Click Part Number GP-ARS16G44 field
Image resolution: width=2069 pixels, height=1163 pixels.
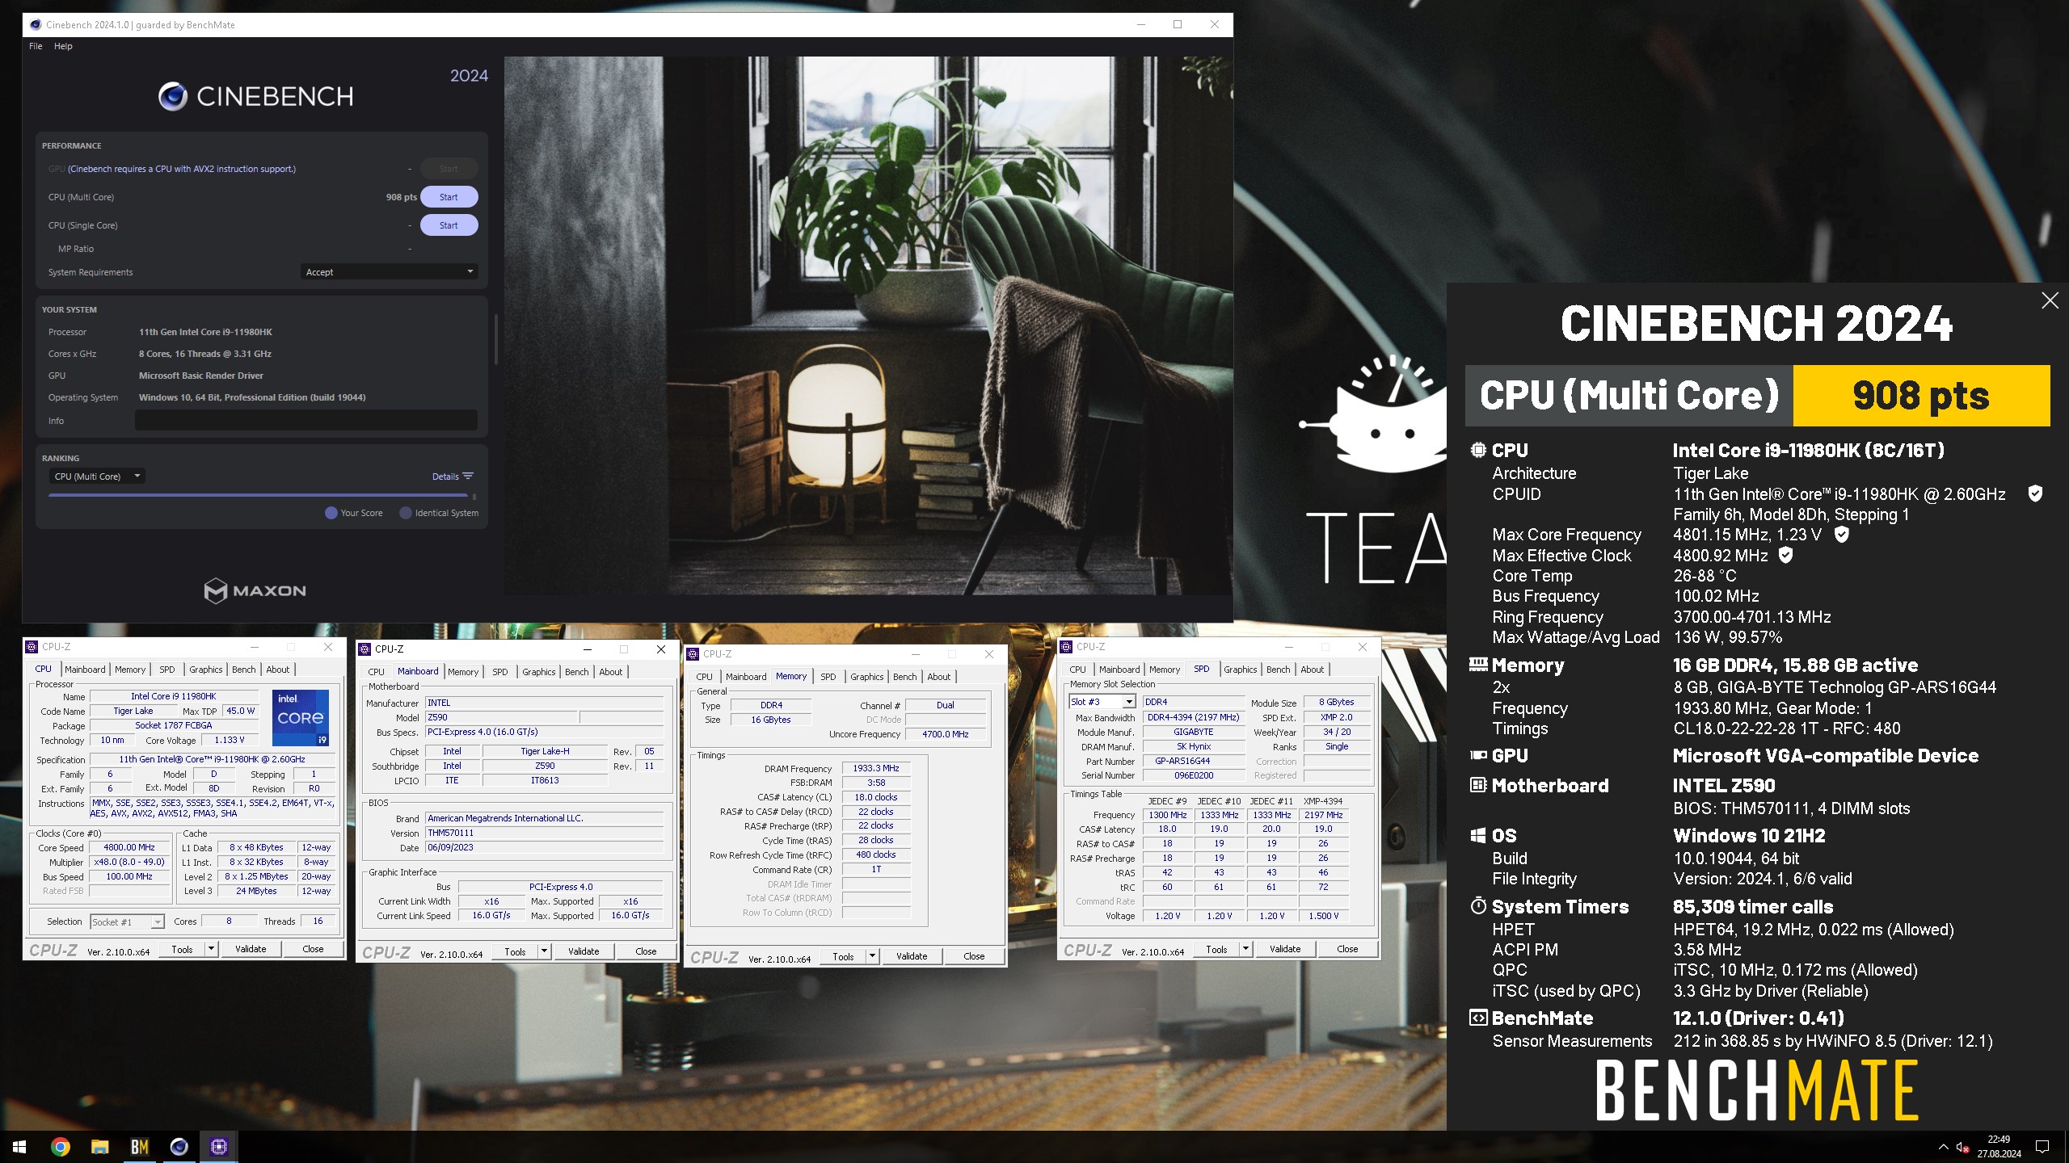1194,761
